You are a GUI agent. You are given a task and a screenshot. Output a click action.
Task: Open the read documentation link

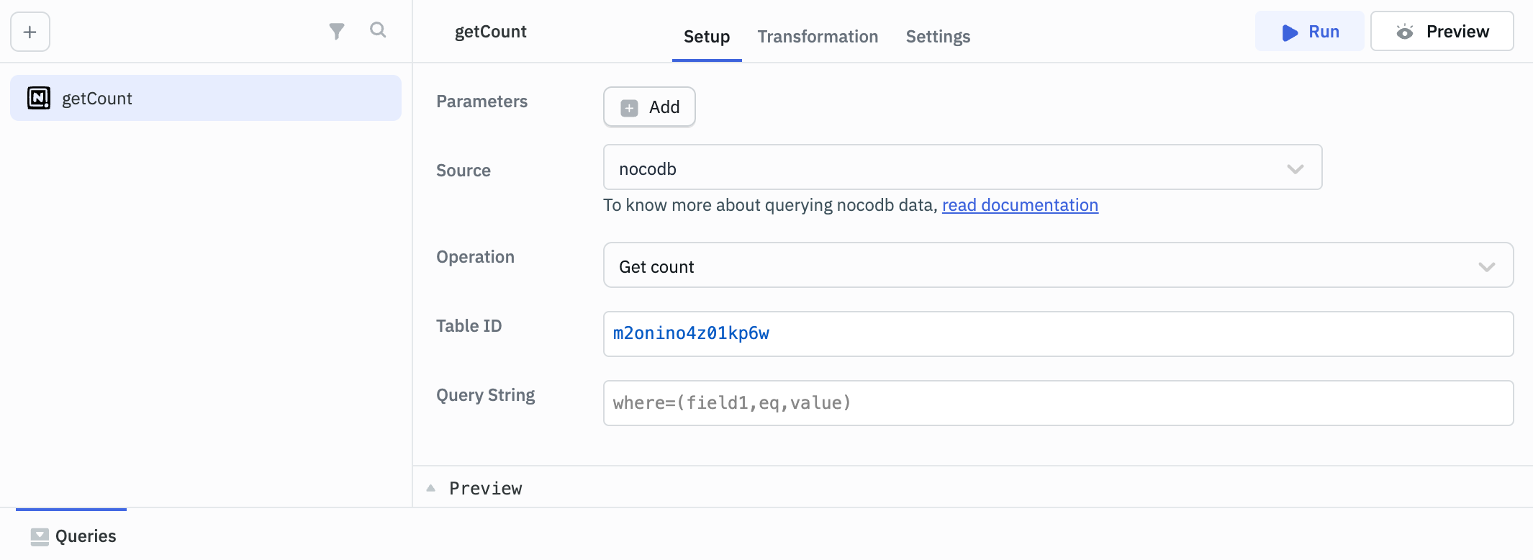[1019, 205]
